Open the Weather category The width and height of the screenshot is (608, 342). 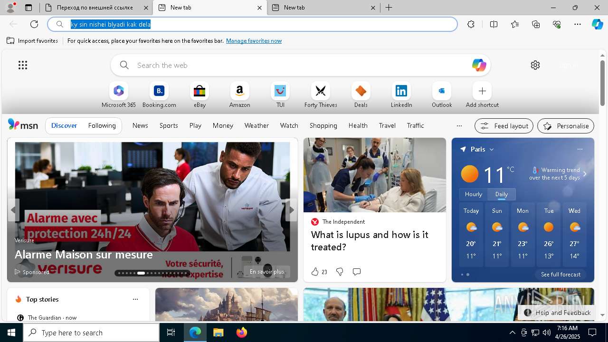click(x=256, y=125)
